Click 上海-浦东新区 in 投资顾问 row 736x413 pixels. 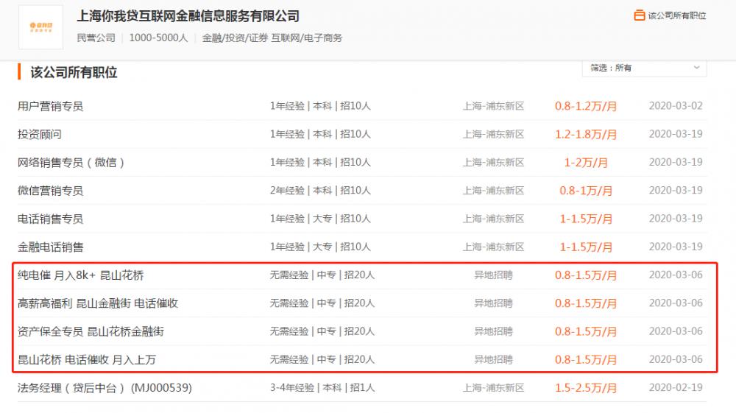493,134
